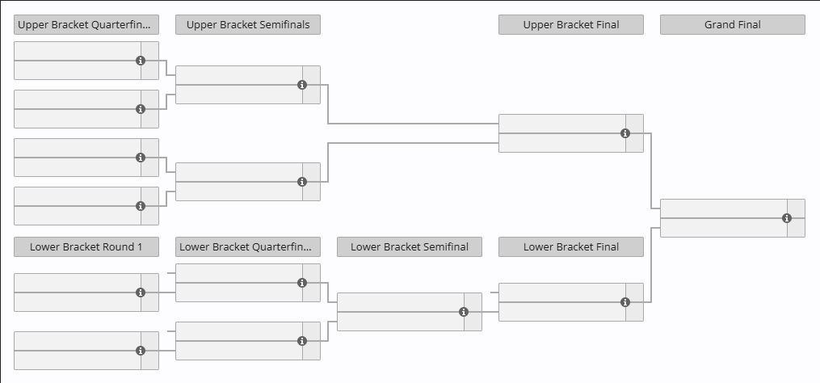This screenshot has height=383, width=820.
Task: Select the Upper Bracket Final header
Action: click(x=571, y=25)
